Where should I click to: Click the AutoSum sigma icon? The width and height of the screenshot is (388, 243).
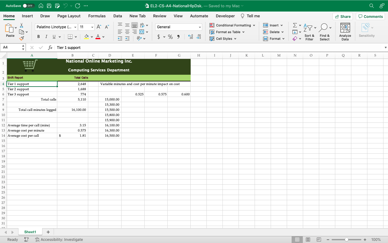(295, 26)
